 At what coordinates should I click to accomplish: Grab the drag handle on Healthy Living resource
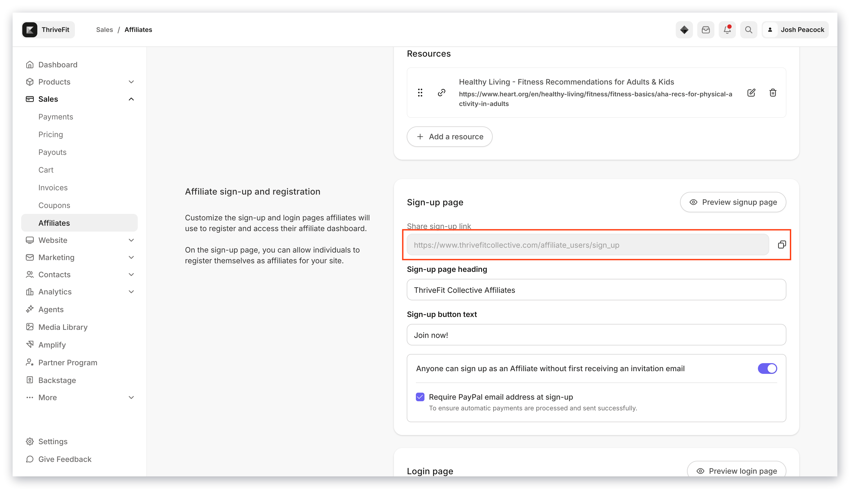(x=420, y=93)
